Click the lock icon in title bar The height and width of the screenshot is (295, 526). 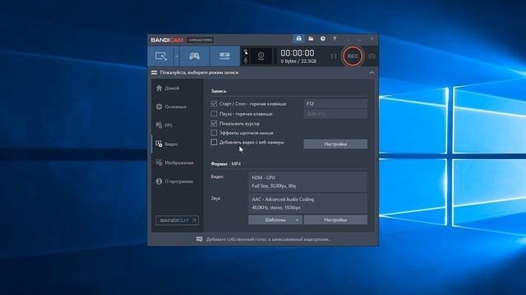click(298, 39)
